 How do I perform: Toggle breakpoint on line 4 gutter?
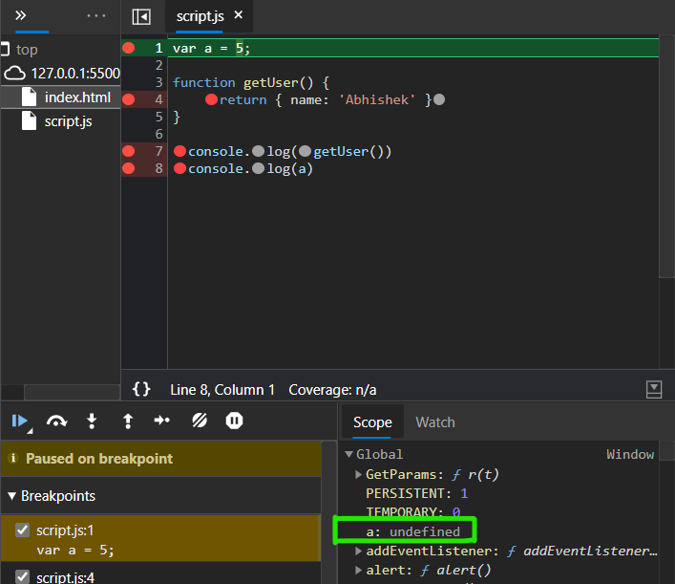coord(128,99)
